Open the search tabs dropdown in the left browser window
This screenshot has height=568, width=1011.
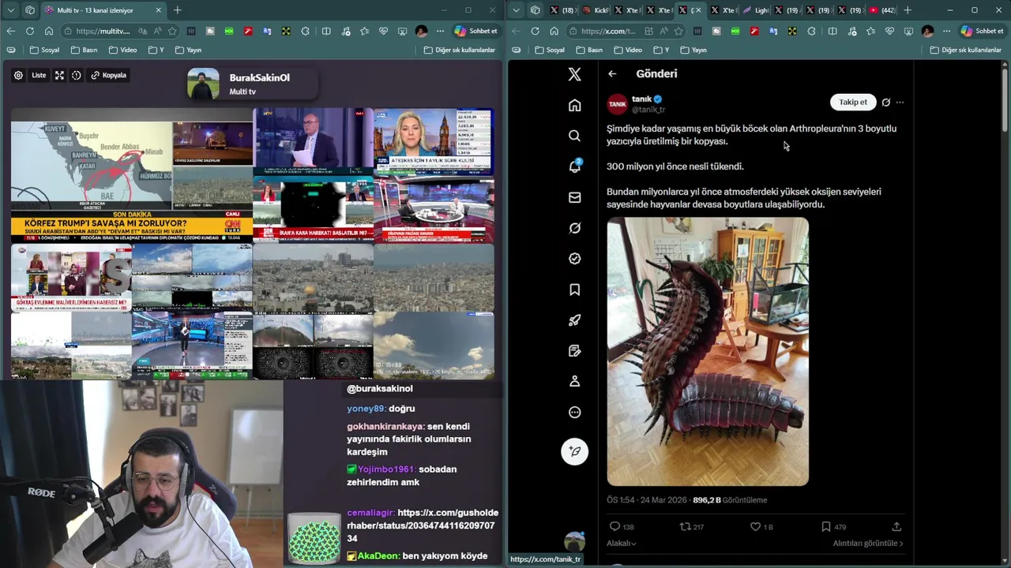point(10,10)
